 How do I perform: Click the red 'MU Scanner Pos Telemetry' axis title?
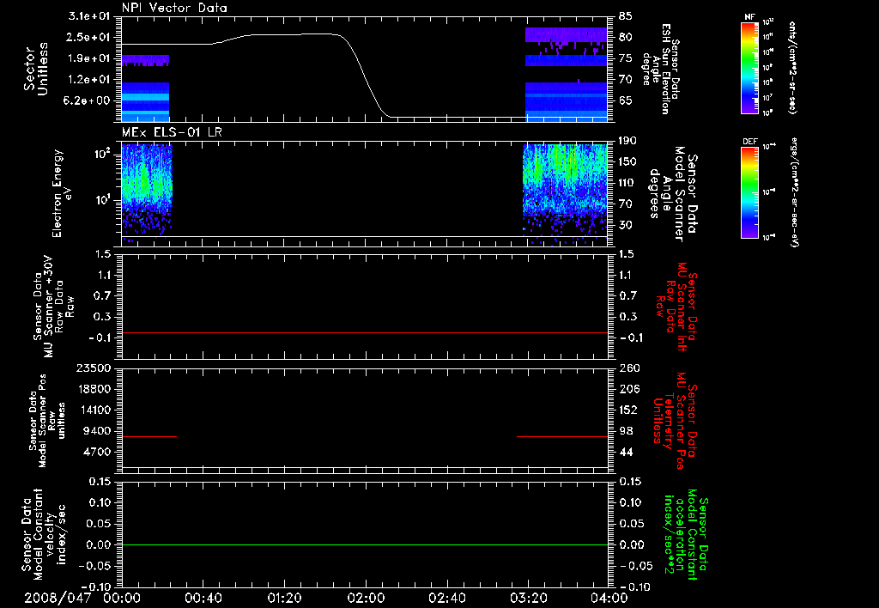click(x=675, y=421)
